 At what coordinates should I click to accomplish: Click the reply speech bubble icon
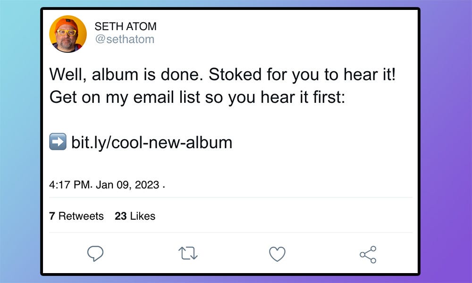click(95, 254)
